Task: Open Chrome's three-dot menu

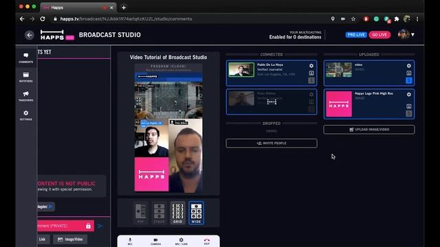Action: coord(417,19)
